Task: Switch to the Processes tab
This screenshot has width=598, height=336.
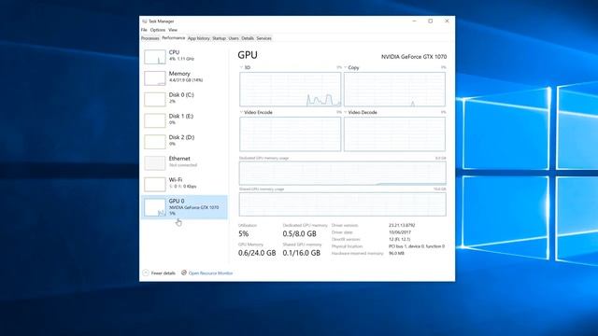Action: [149, 38]
